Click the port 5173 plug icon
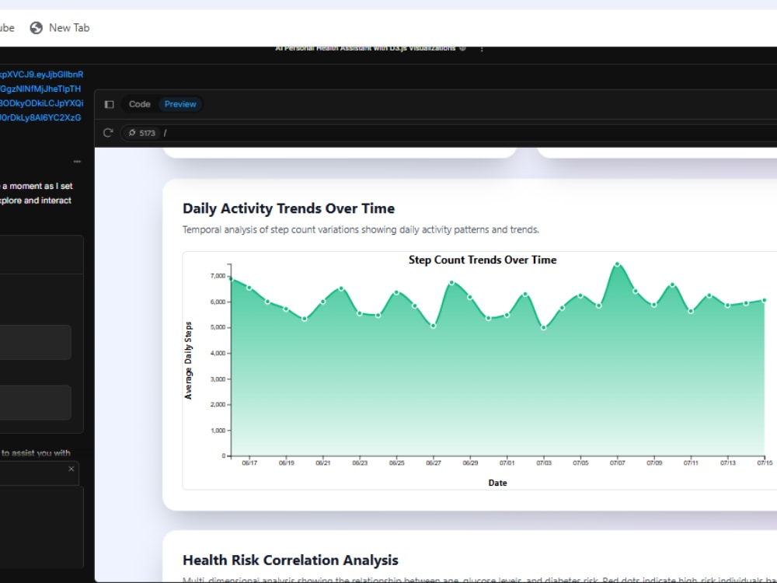The image size is (777, 583). click(x=132, y=133)
